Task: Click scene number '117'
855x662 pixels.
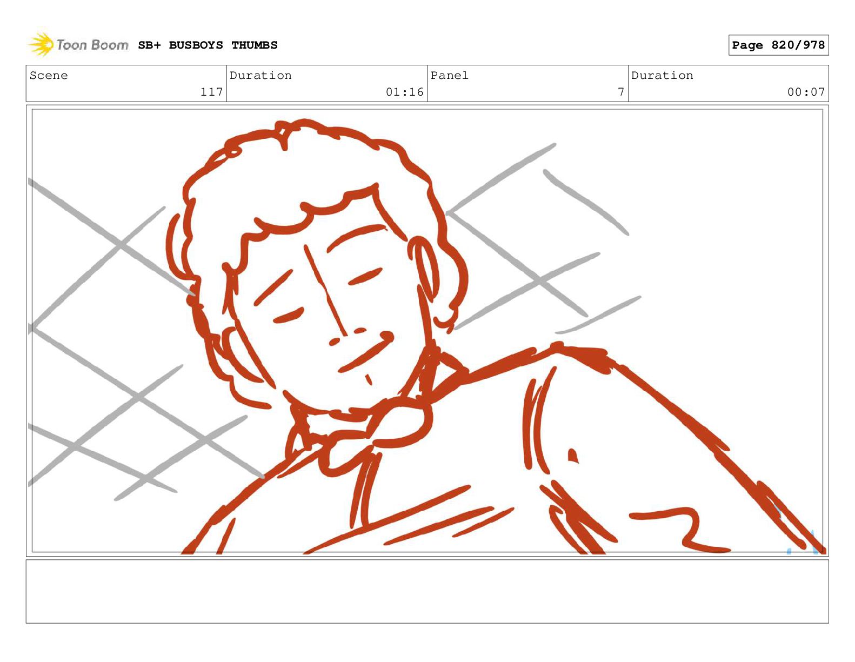Action: [211, 92]
